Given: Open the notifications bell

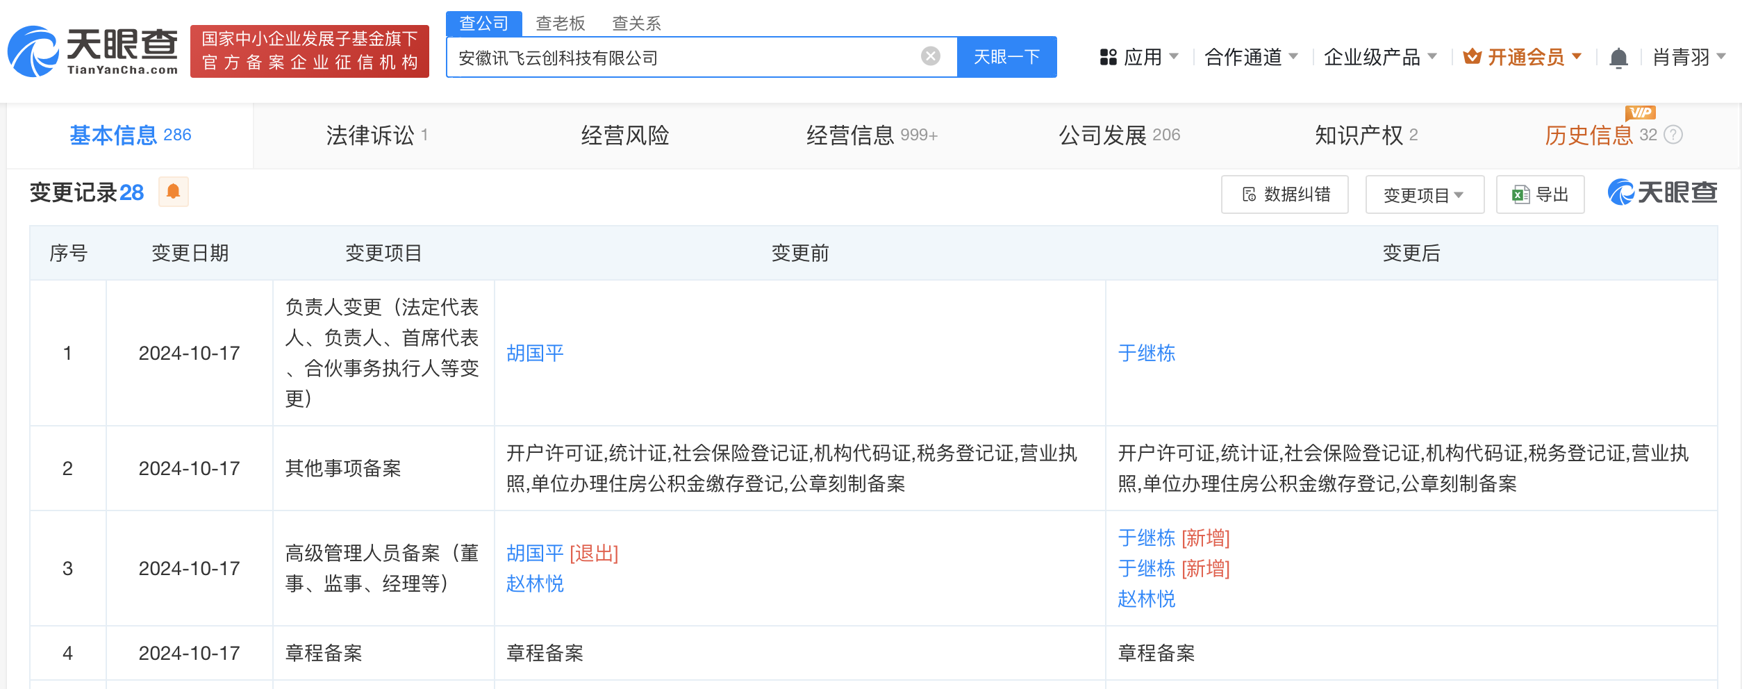Looking at the screenshot, I should pyautogui.click(x=1618, y=58).
